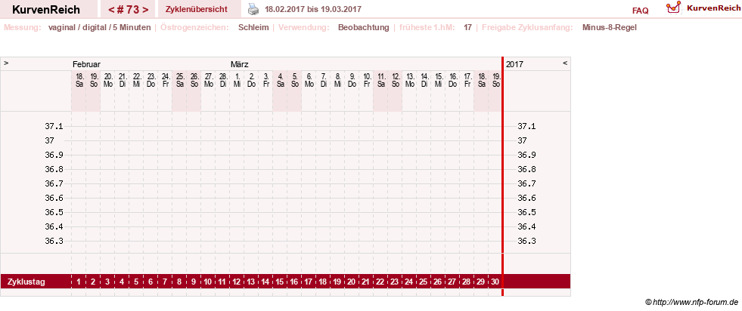Image resolution: width=742 pixels, height=311 pixels.
Task: Click the left axis label 36.7
Action: pyautogui.click(x=54, y=183)
